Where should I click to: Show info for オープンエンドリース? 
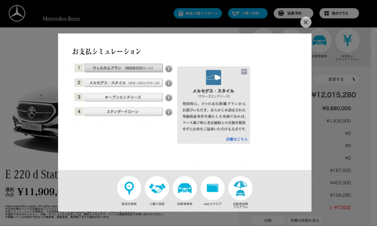pyautogui.click(x=169, y=98)
